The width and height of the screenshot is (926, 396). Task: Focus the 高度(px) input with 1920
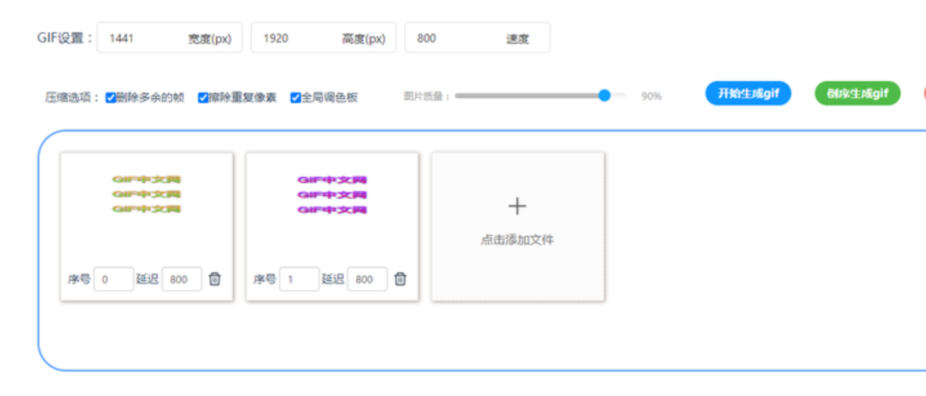pos(323,38)
